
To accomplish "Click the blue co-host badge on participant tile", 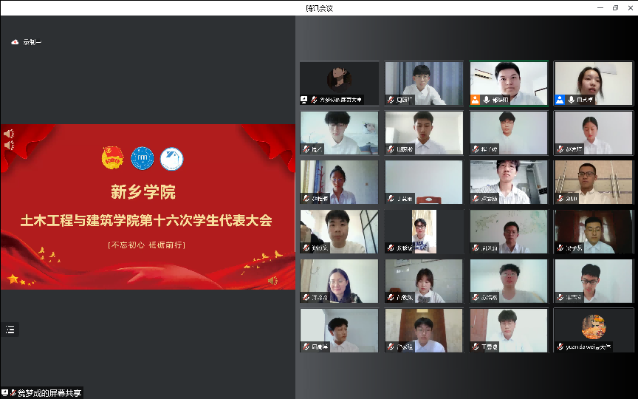I will 560,99.
